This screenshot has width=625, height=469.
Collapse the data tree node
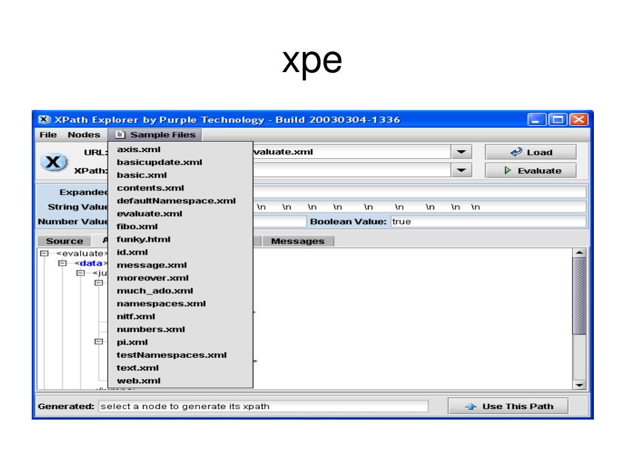pos(63,263)
